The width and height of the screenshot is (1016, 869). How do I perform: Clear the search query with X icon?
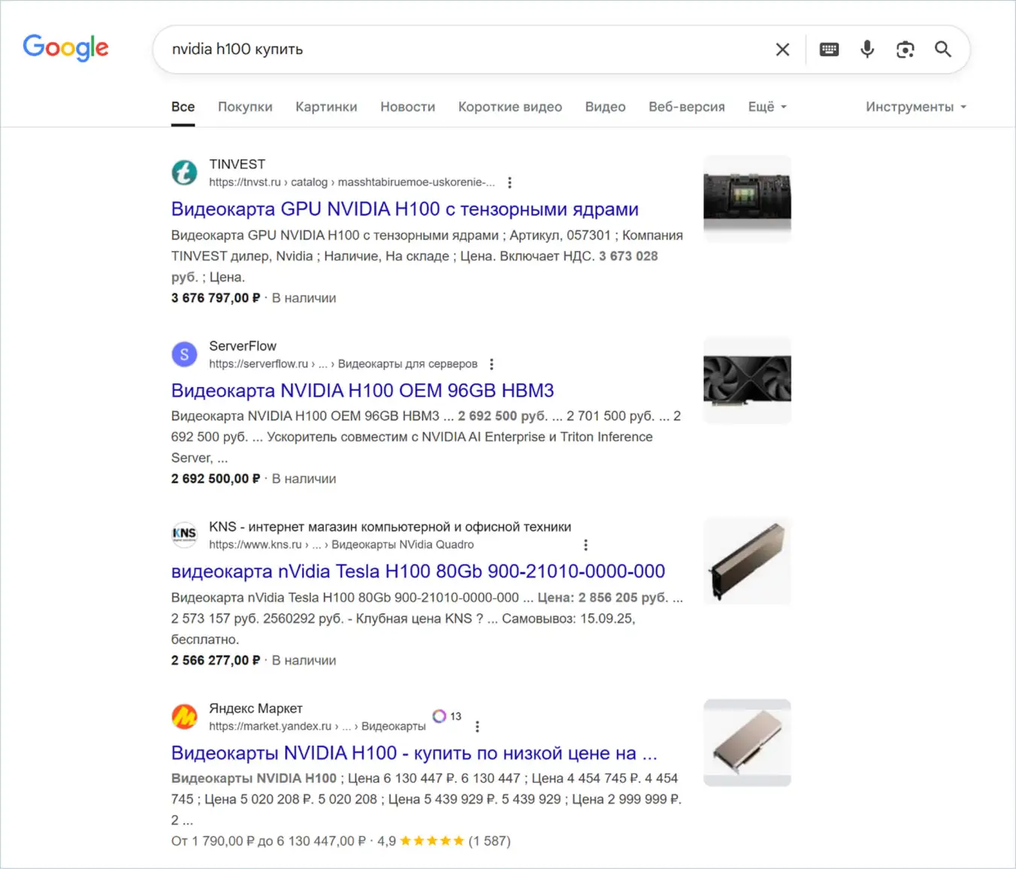[782, 50]
